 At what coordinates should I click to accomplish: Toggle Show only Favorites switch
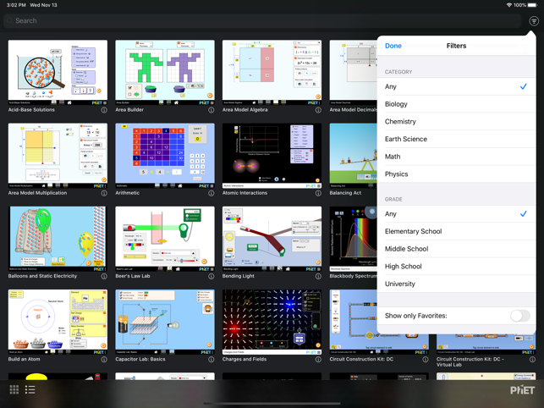(x=520, y=316)
